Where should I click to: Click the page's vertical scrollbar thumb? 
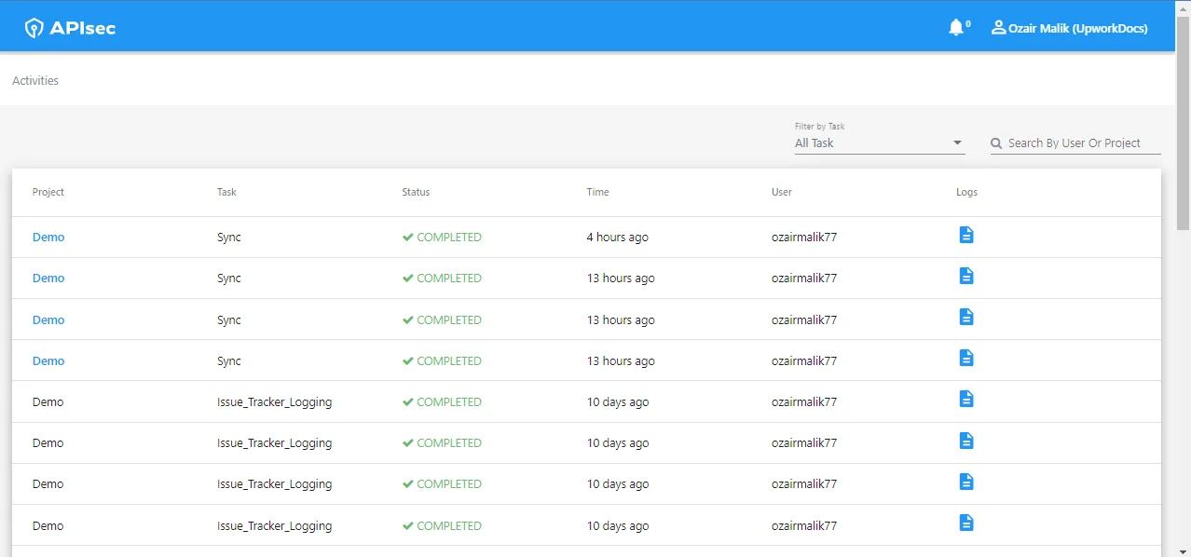tap(1184, 121)
